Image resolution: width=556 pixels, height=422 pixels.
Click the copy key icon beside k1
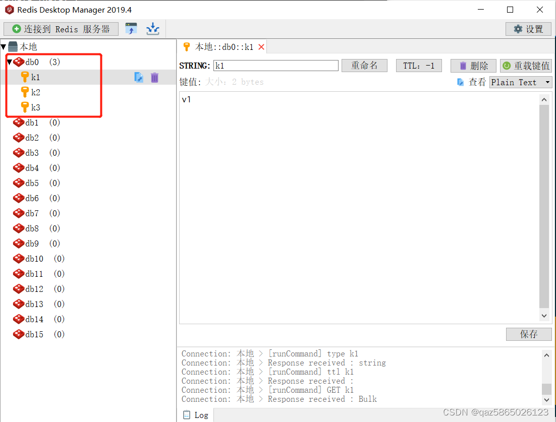tap(139, 77)
